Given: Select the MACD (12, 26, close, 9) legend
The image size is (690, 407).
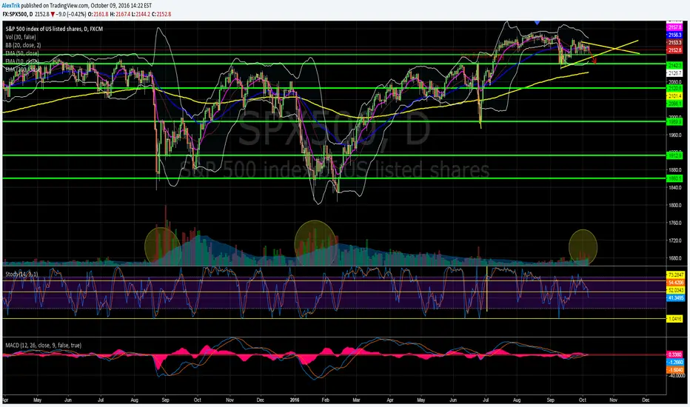Looking at the screenshot, I should tap(44, 346).
